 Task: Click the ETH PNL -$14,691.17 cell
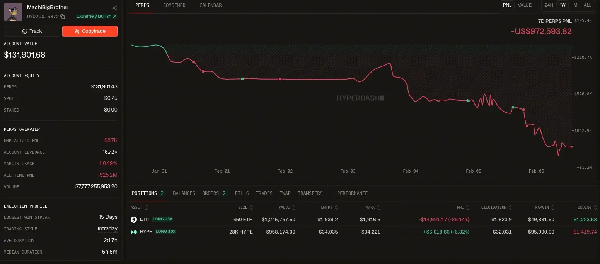coord(444,220)
